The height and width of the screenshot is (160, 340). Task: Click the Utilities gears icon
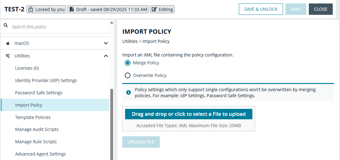coord(8,56)
